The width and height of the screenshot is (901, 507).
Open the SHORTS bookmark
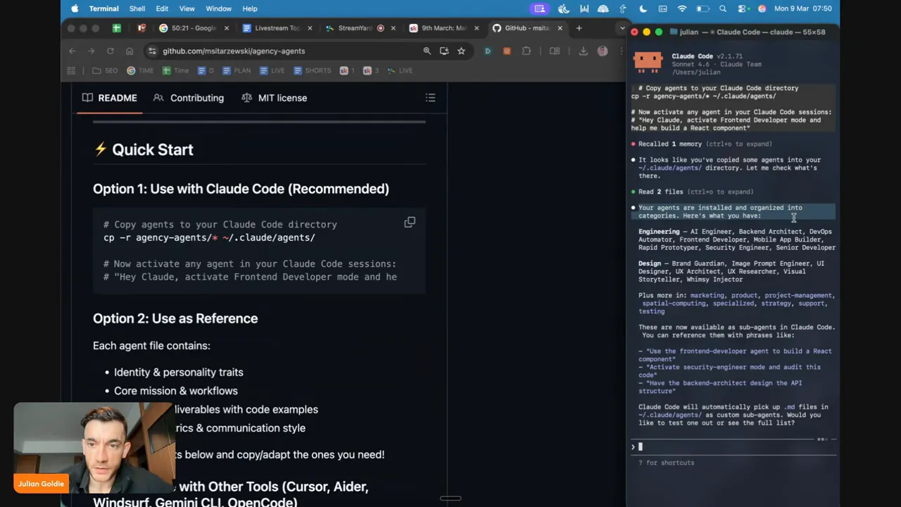click(313, 70)
